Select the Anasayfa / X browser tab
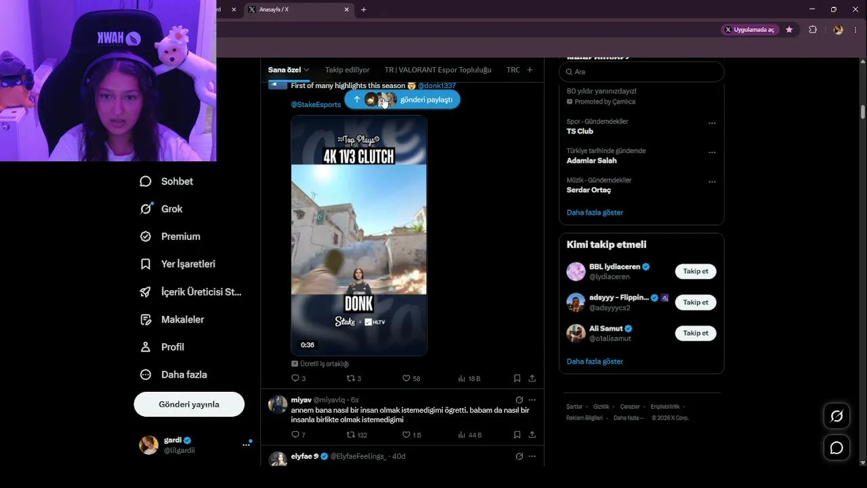867x488 pixels. coord(298,9)
